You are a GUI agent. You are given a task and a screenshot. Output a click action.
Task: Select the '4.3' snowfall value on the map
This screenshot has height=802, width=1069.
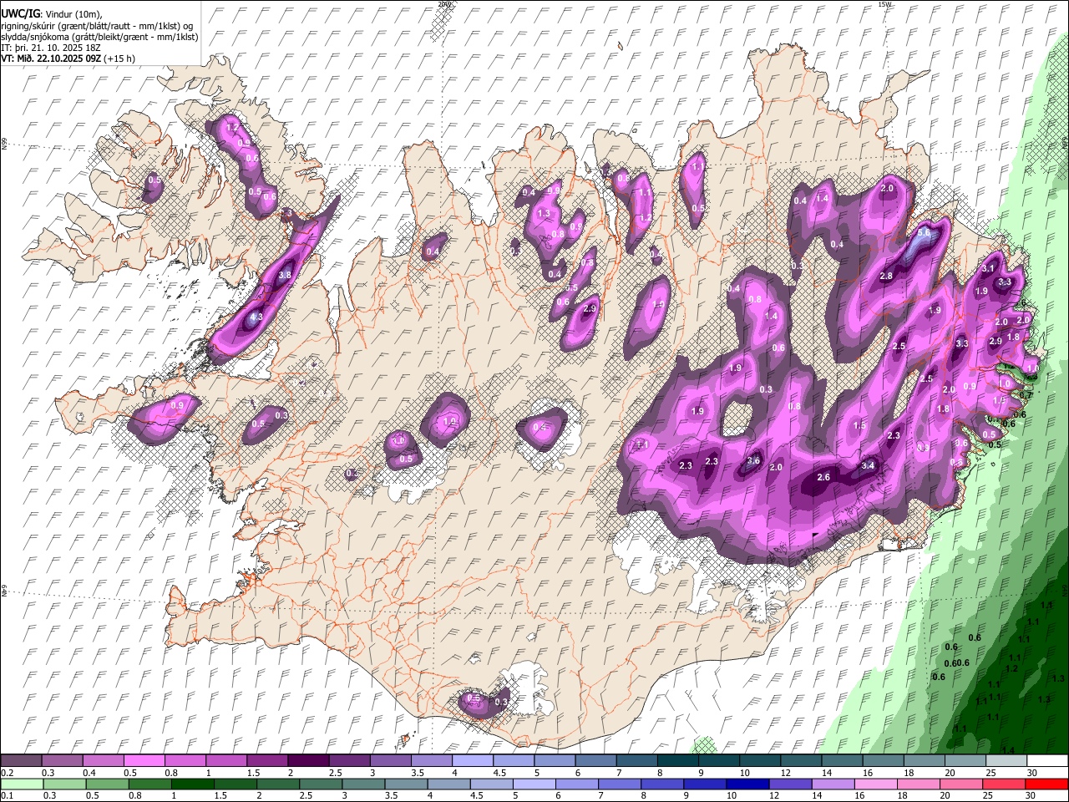tap(256, 317)
